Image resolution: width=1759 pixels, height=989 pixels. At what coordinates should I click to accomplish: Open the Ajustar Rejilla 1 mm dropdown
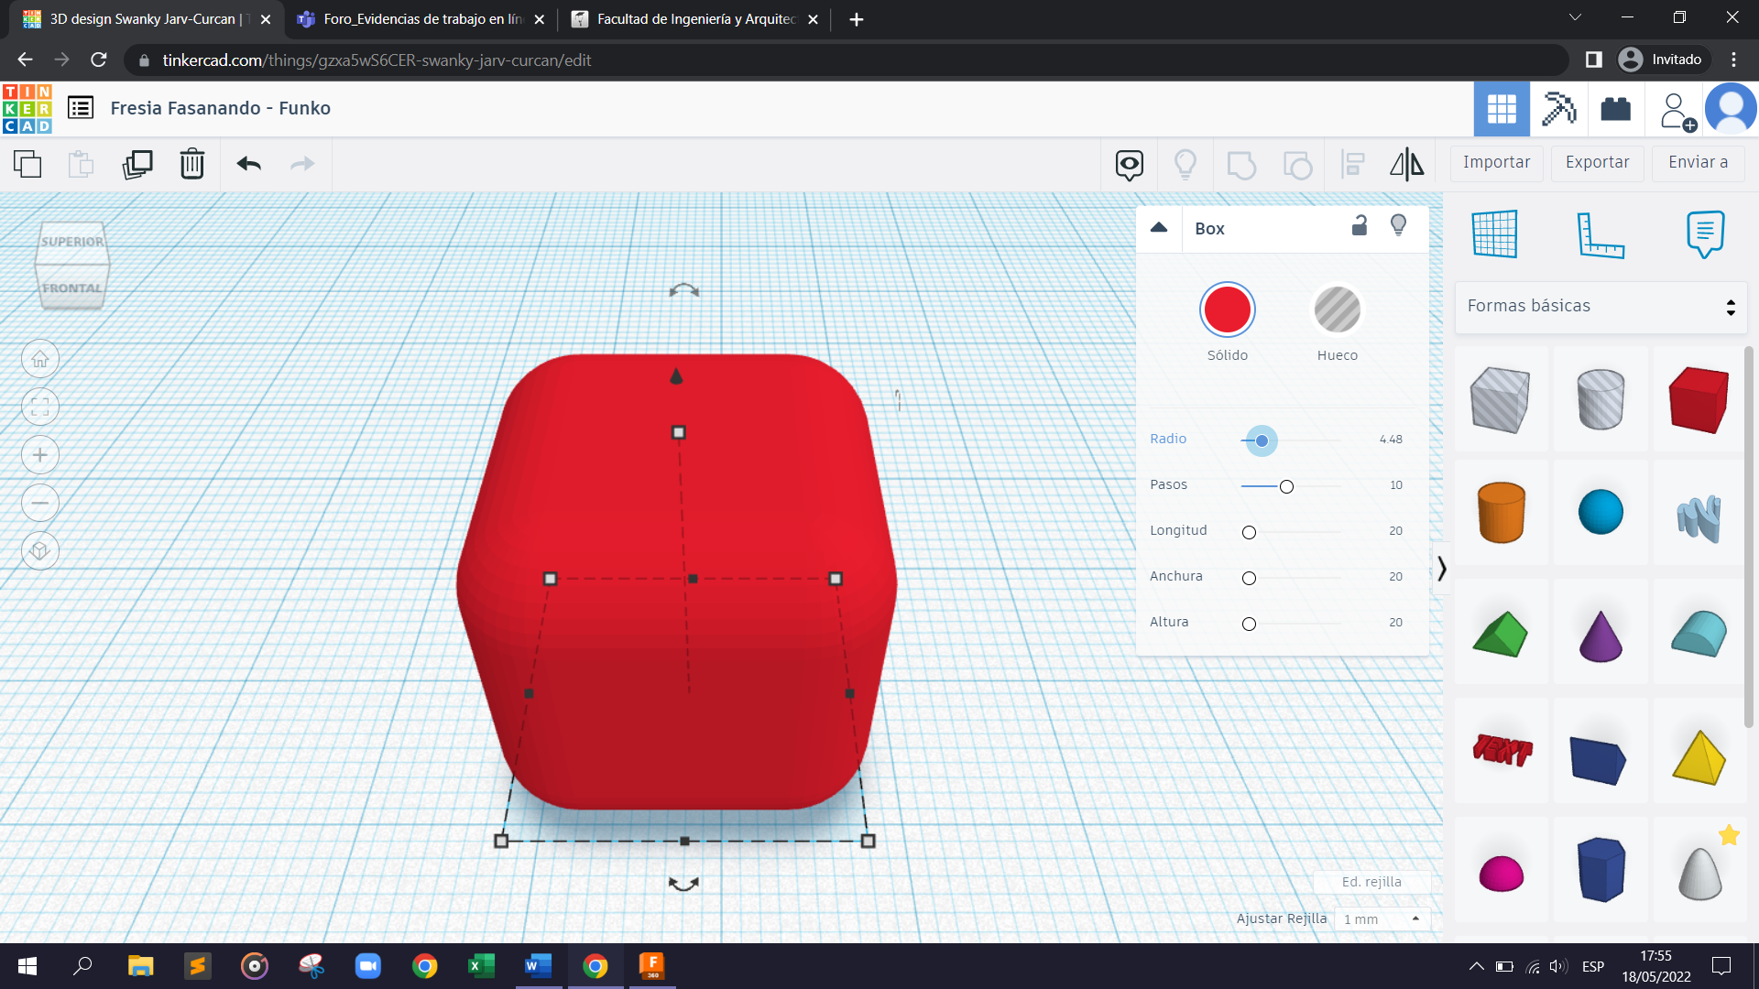(x=1382, y=918)
